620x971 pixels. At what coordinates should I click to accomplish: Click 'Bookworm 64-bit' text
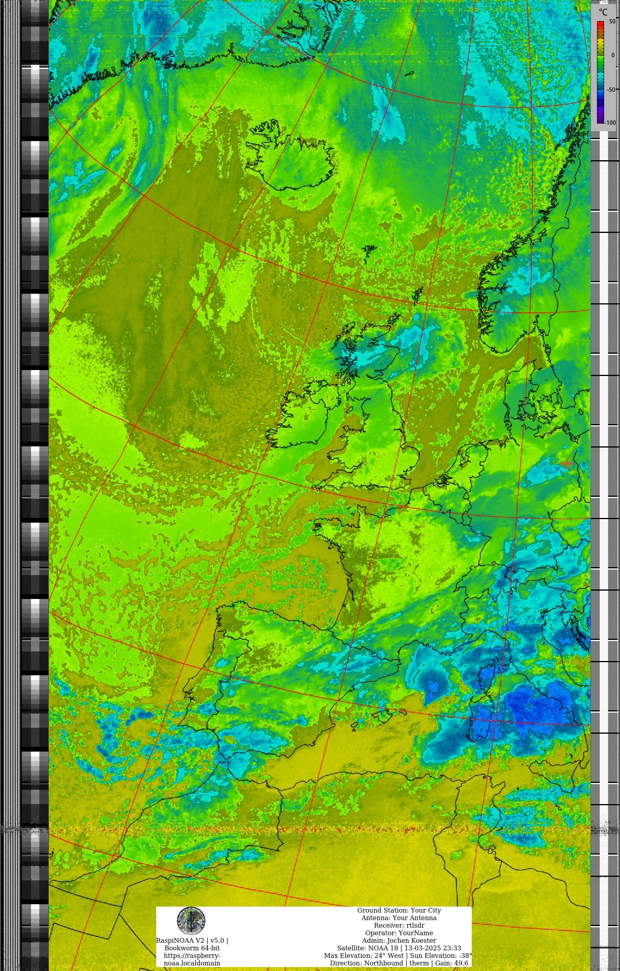(192, 948)
